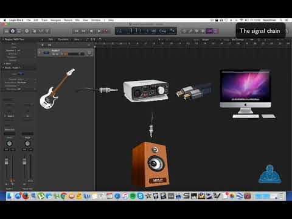
Task: Open Chrome from the dock
Action: (x=64, y=196)
